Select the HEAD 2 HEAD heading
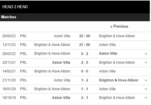Image resolution: width=151 pixels, height=105 pixels. pos(15,7)
